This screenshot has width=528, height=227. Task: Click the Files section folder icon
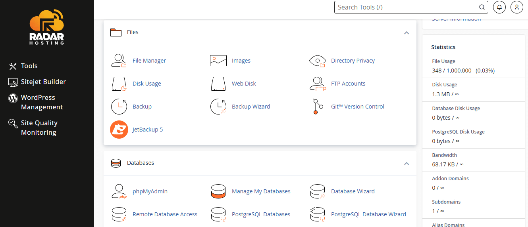pyautogui.click(x=116, y=32)
